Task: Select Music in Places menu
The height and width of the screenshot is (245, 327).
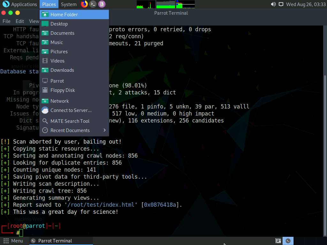Action: pos(74,42)
